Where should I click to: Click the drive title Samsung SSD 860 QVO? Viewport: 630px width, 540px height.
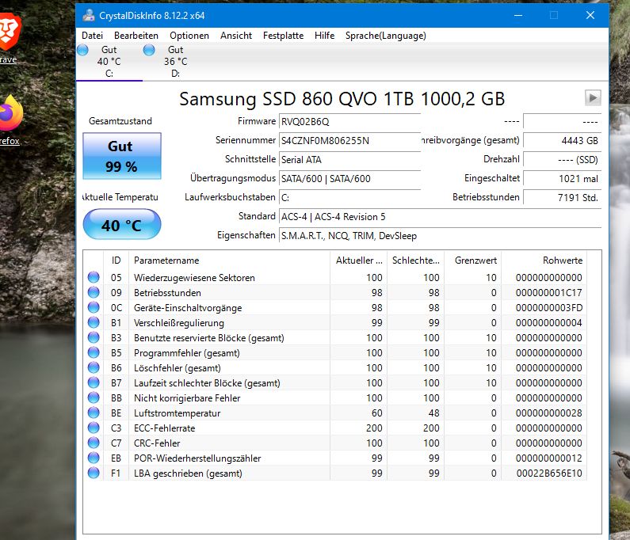pos(342,99)
